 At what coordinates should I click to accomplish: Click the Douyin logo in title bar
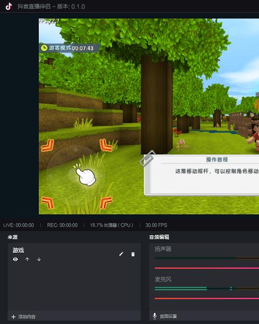click(9, 6)
